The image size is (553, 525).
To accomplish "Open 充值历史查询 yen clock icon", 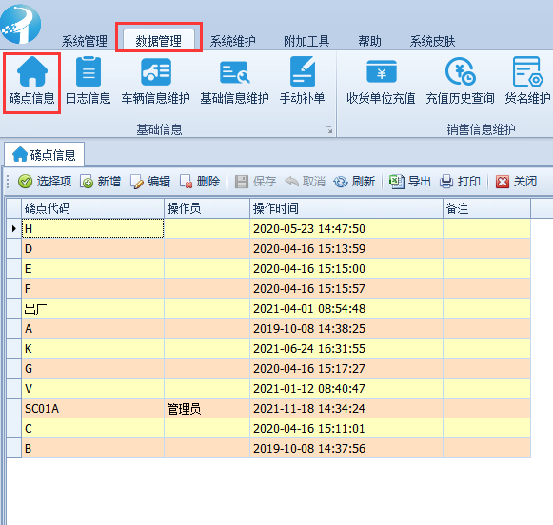I will (x=461, y=72).
